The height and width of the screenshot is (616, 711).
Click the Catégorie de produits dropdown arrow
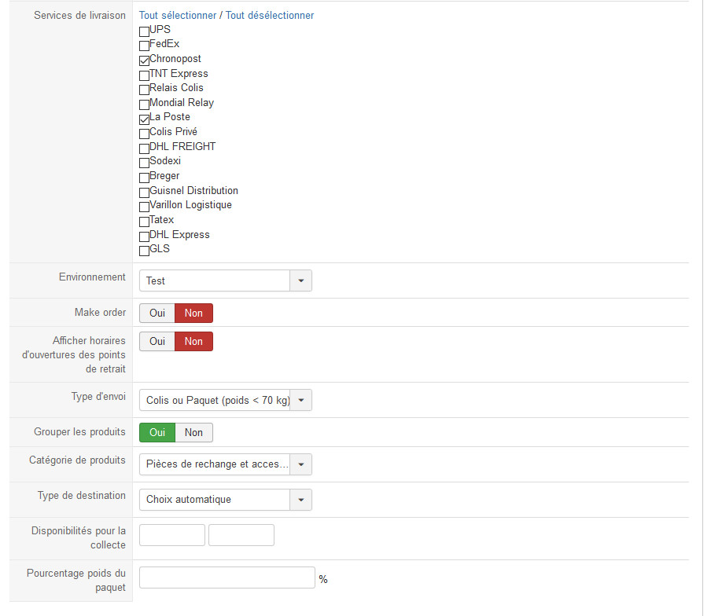[300, 464]
